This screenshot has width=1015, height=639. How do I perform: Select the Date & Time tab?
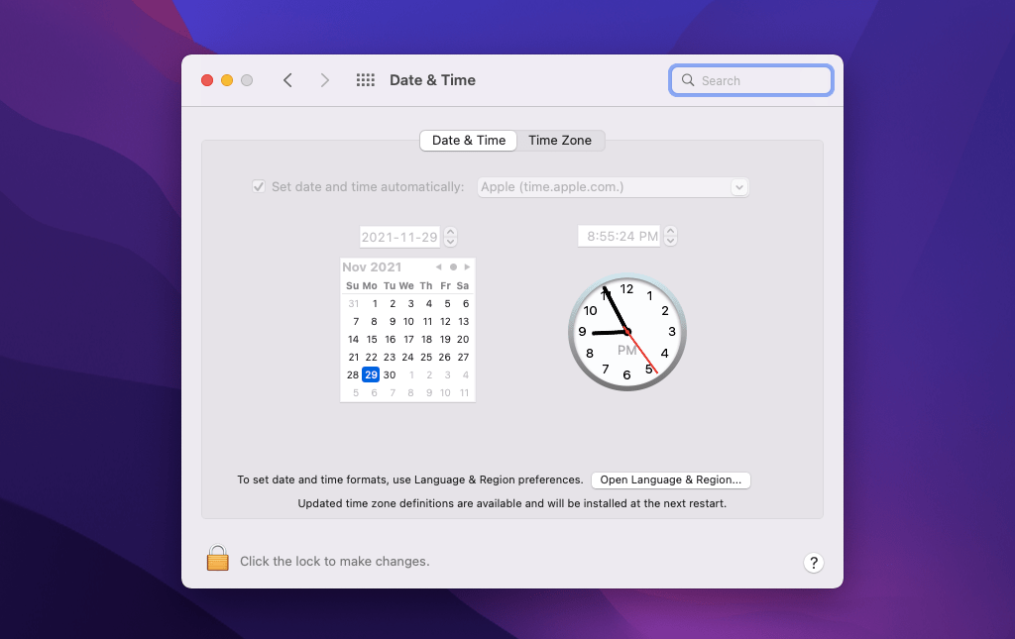(468, 140)
